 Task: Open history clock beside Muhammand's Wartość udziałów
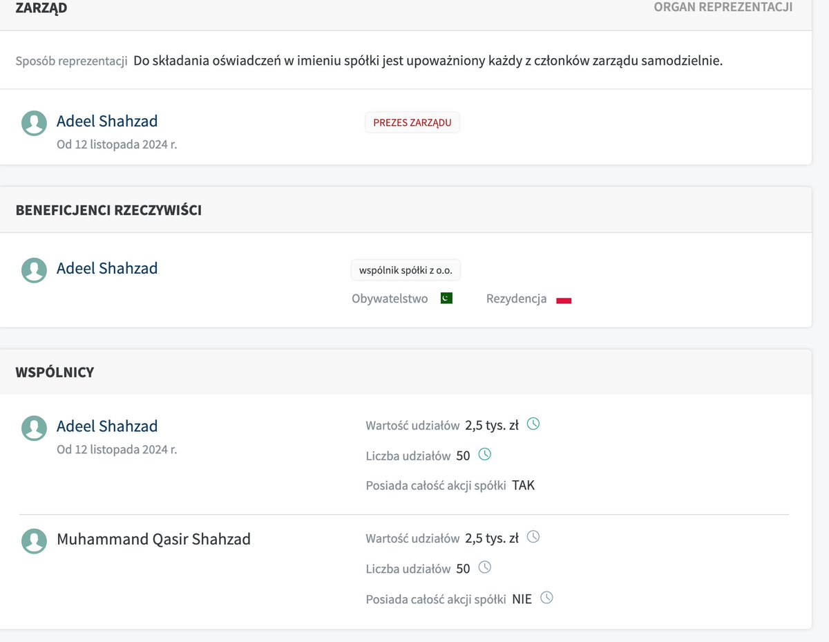tap(533, 536)
